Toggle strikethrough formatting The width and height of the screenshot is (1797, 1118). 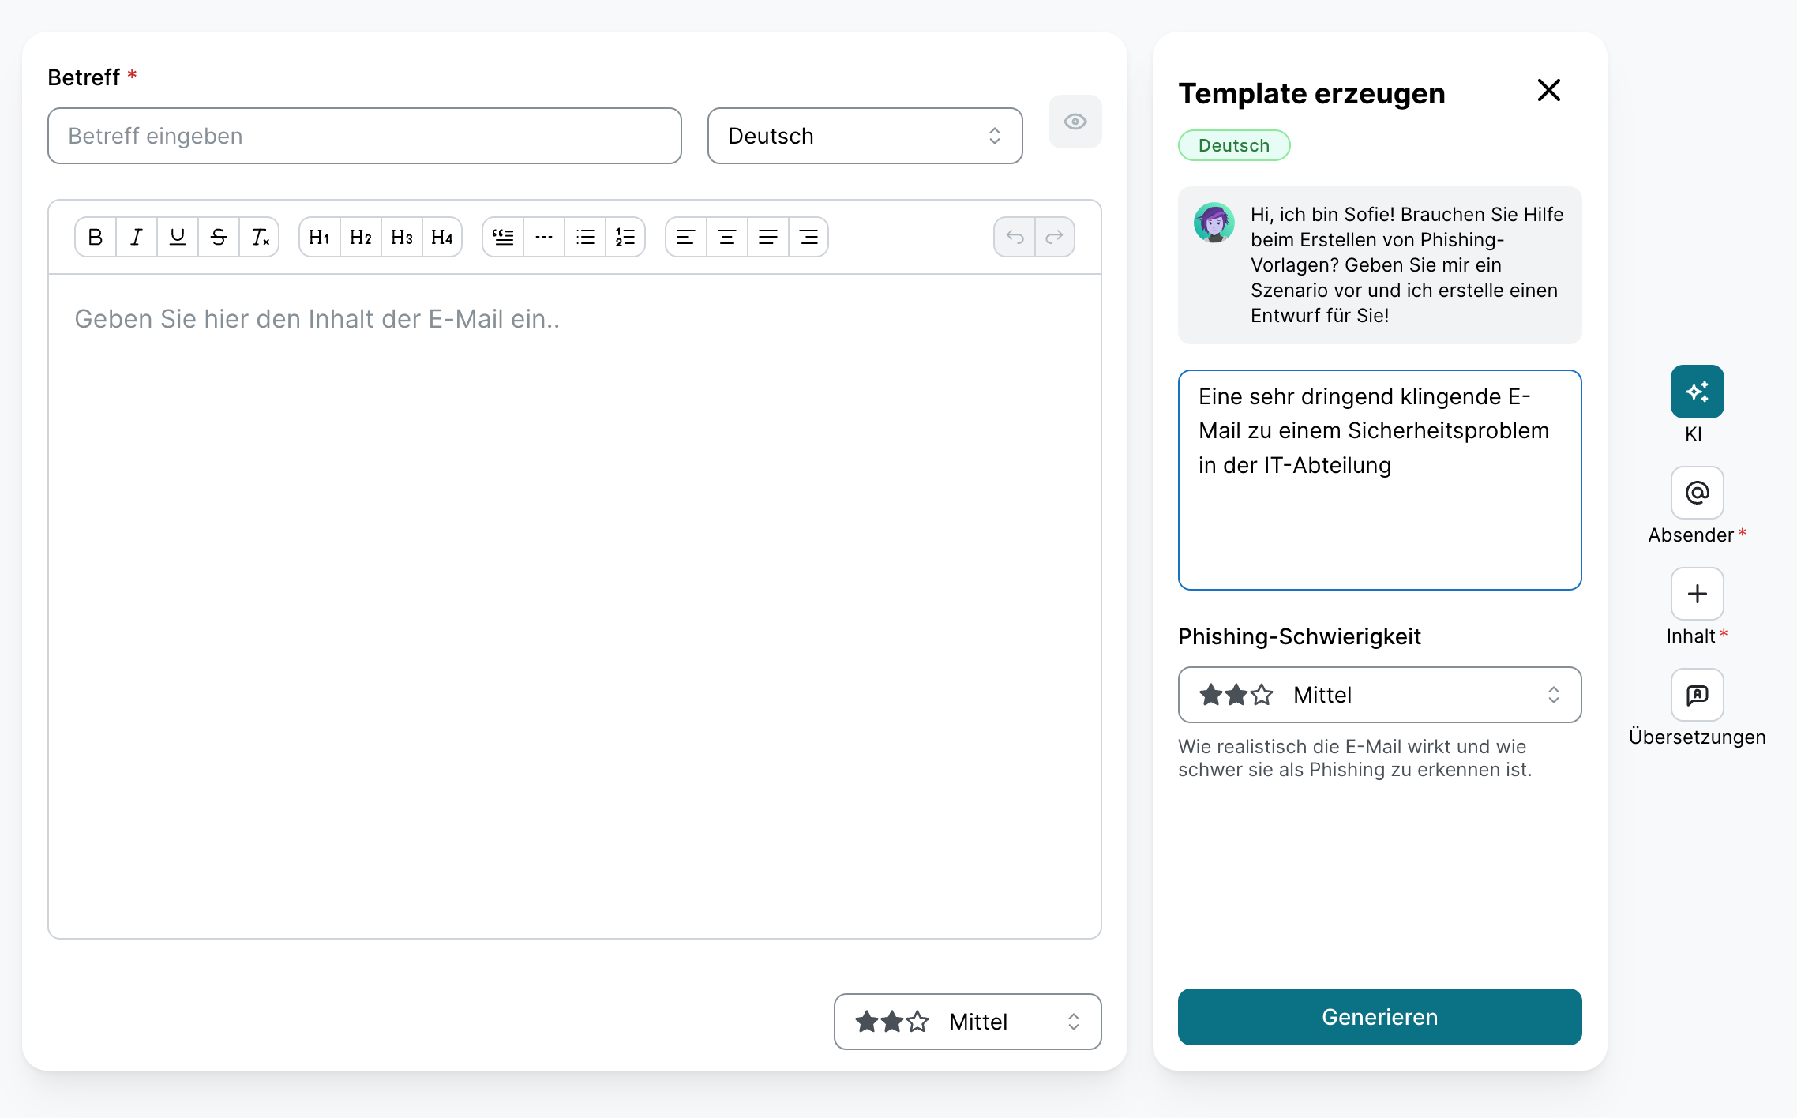219,237
